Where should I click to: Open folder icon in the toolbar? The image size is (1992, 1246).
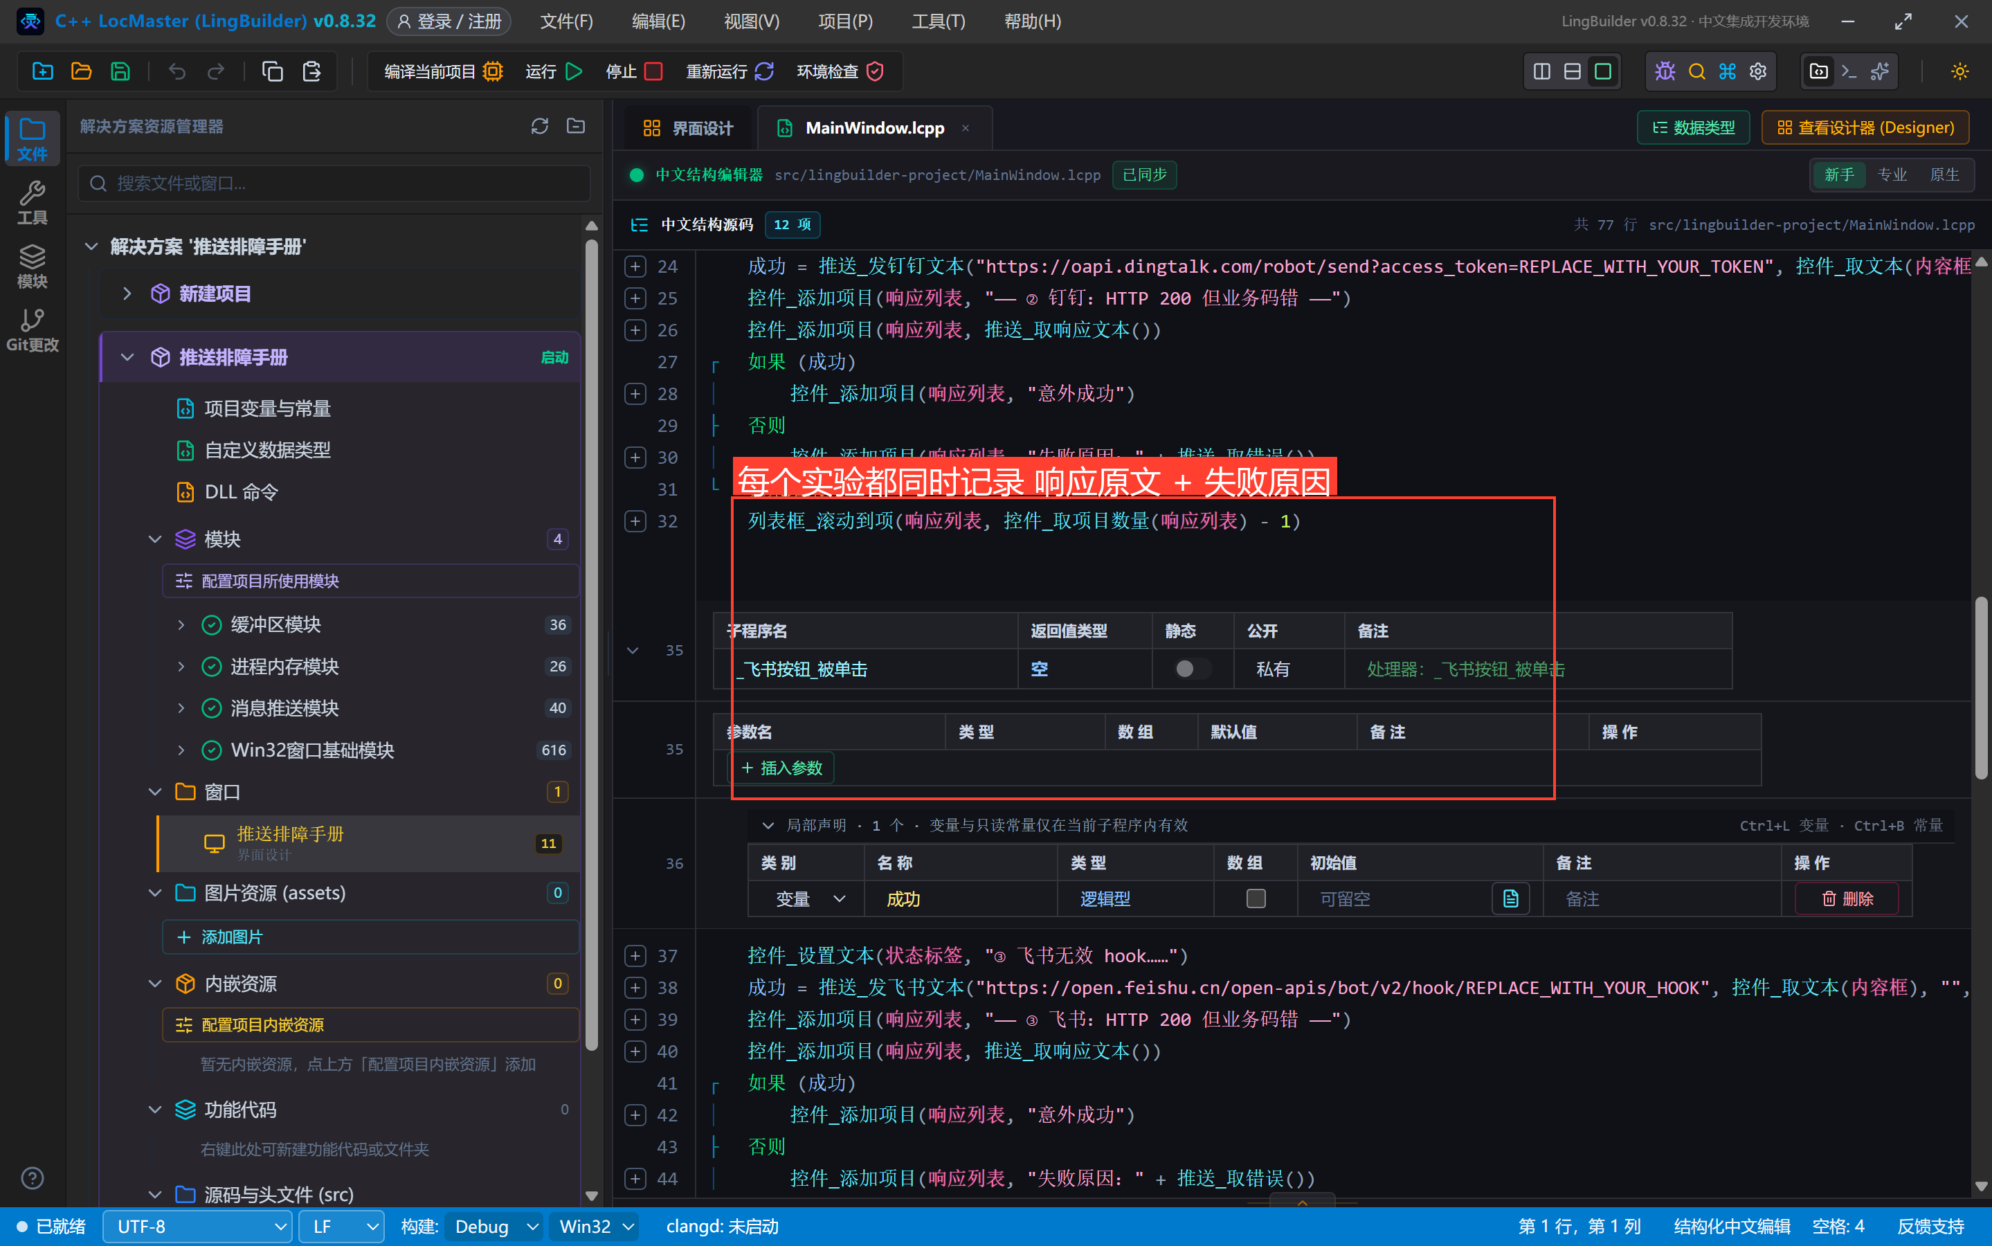pyautogui.click(x=81, y=72)
